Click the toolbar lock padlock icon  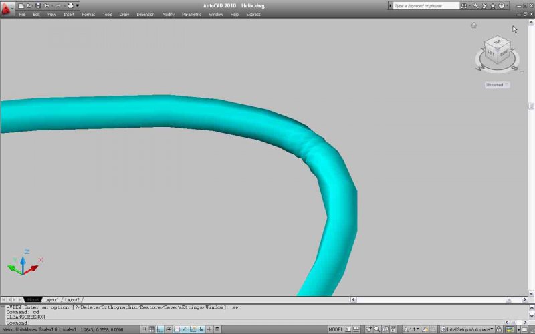499,329
